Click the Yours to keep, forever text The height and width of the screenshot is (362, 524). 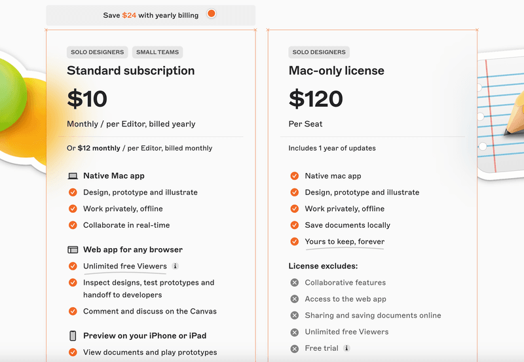tap(345, 242)
